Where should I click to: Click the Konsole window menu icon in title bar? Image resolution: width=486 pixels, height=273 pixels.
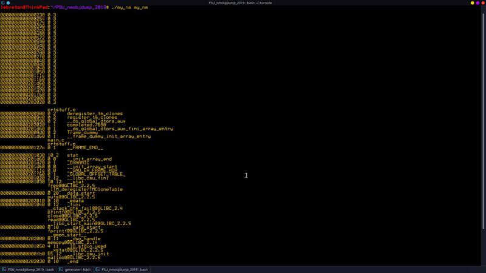4,3
